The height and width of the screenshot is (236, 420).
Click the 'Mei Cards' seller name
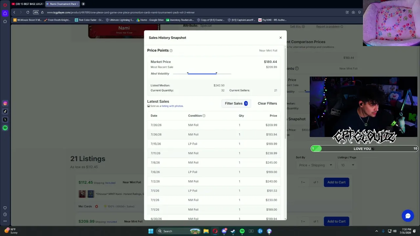tap(85, 206)
